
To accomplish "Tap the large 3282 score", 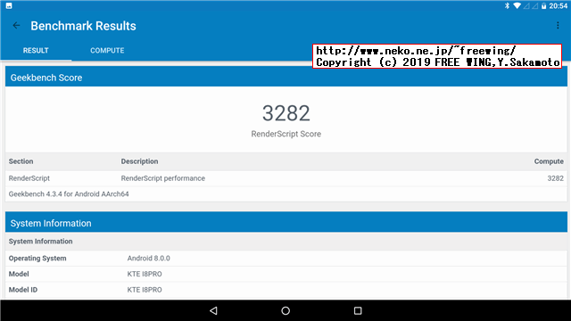I will [x=286, y=113].
